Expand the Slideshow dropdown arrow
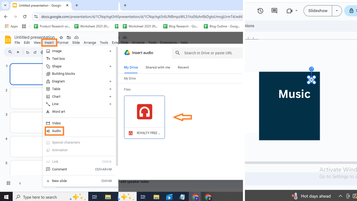The width and height of the screenshot is (357, 201). tap(337, 11)
